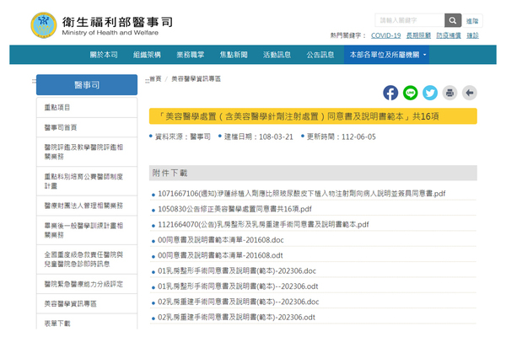Click the print page icon
This screenshot has width=506, height=337.
tap(449, 93)
